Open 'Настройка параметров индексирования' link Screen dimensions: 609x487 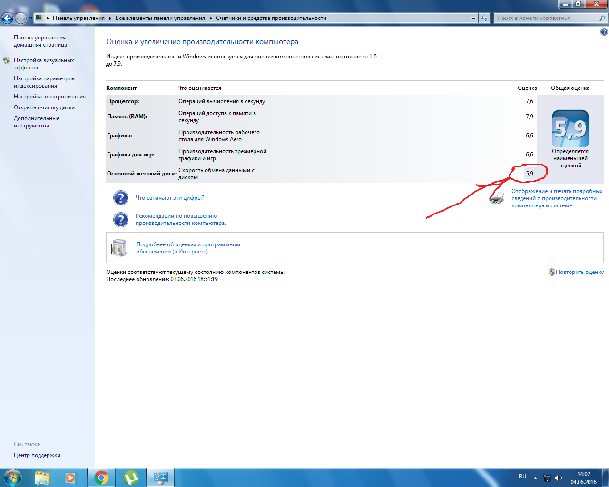(x=44, y=82)
